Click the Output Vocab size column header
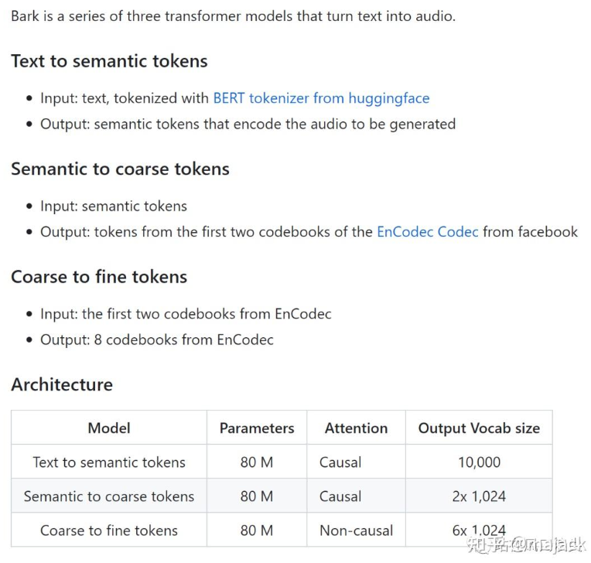This screenshot has height=563, width=591. pos(479,428)
